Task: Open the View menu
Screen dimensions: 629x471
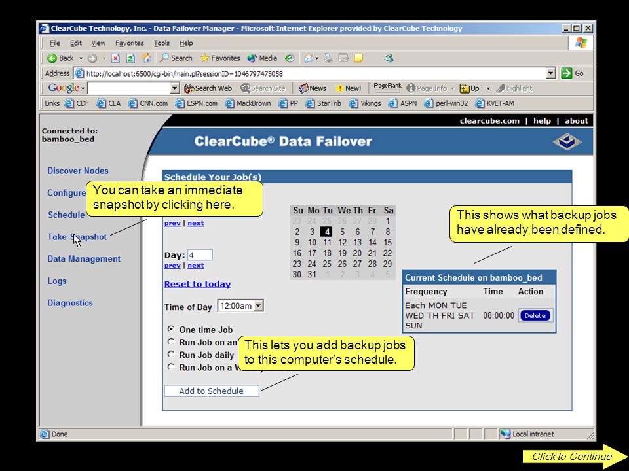Action: [x=98, y=43]
